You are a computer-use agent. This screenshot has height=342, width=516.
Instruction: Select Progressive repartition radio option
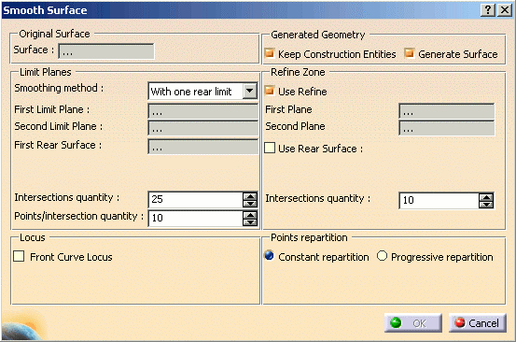coord(382,256)
